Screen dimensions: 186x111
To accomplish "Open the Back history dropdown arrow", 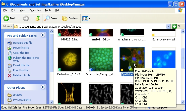I will [19, 18].
